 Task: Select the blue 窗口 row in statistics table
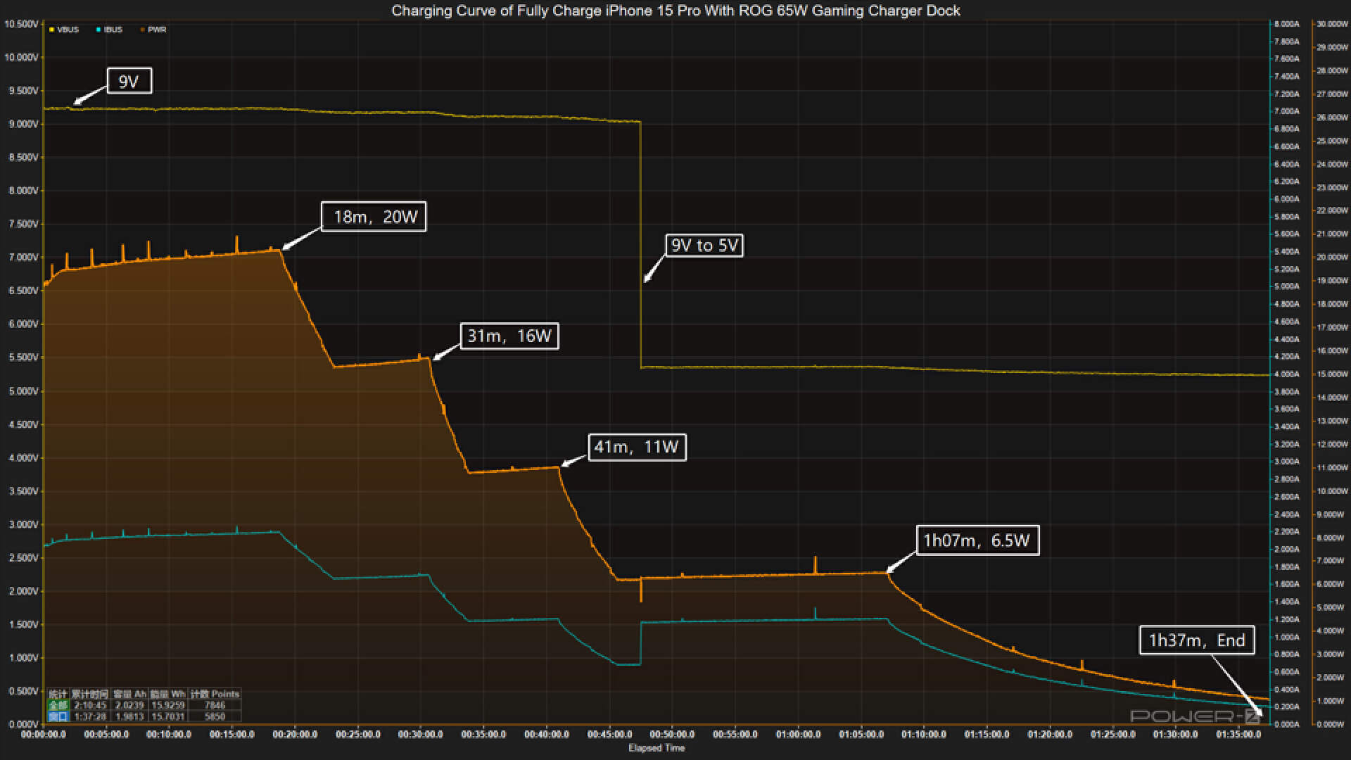point(58,716)
